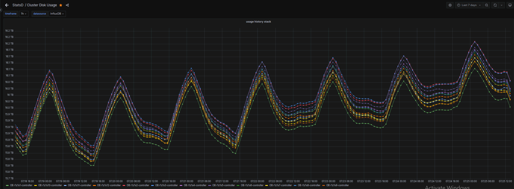The height and width of the screenshot is (189, 514).
Task: Click the back arrow icon
Action: 7,5
